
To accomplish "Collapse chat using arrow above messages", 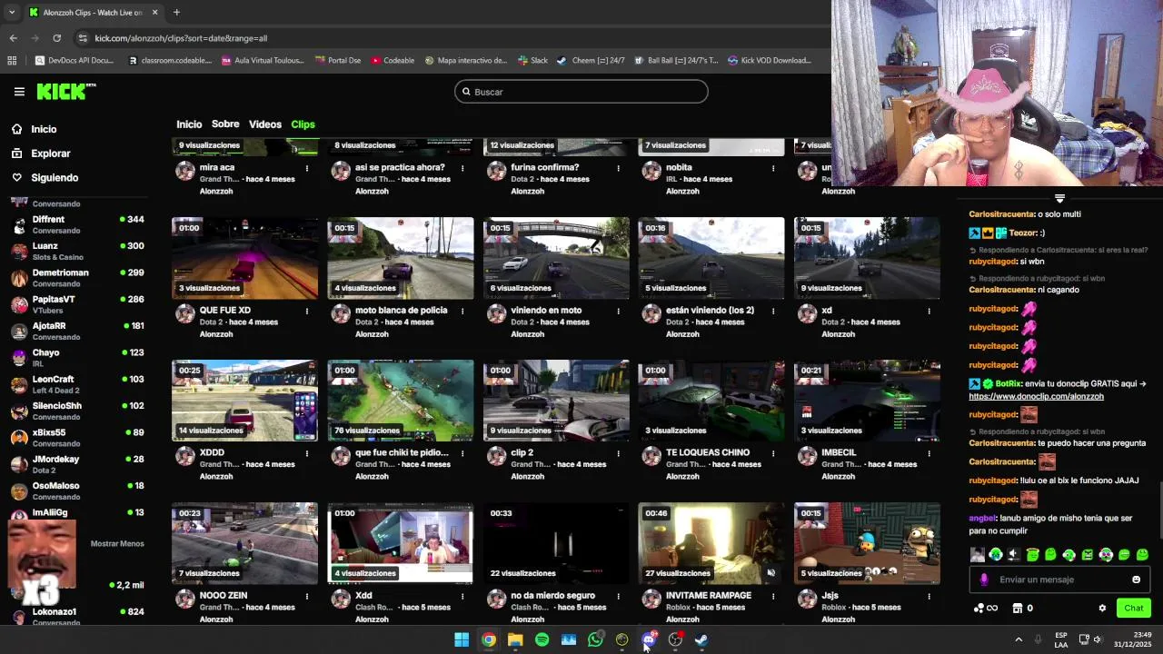I will (x=1059, y=198).
